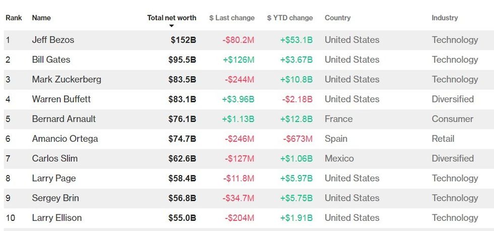Sort table by the Name column header
The height and width of the screenshot is (231, 494).
[x=41, y=18]
